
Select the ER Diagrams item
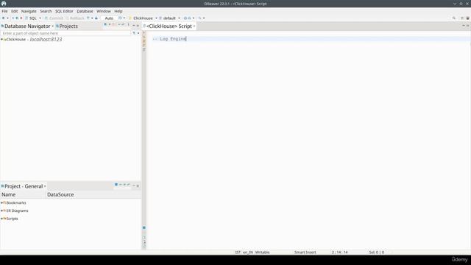(17, 211)
